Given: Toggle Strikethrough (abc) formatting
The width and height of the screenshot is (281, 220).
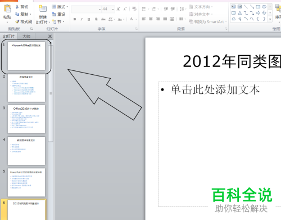Looking at the screenshot, I should click(x=103, y=19).
